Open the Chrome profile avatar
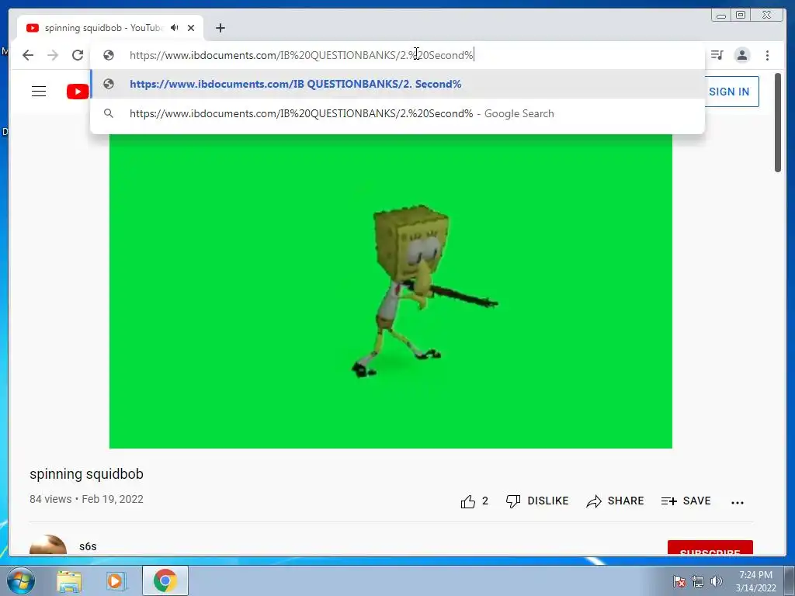The image size is (795, 596). coord(742,55)
